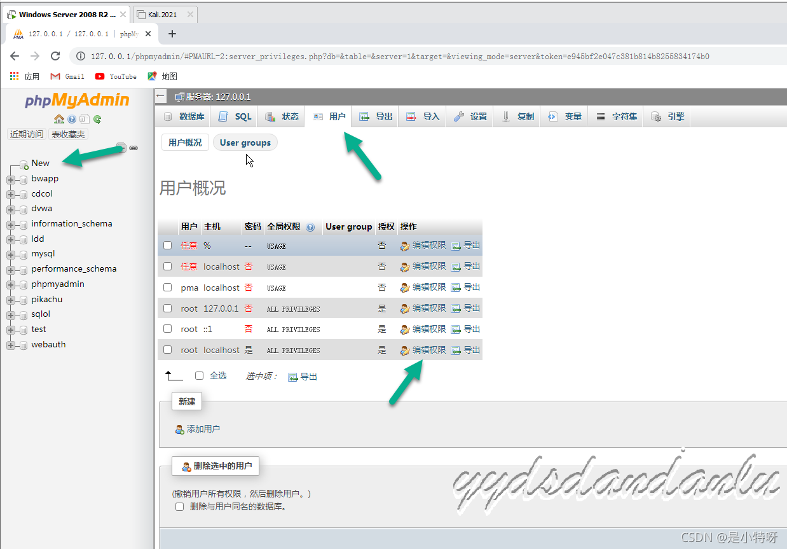The width and height of the screenshot is (787, 549).
Task: Edit privileges for root localhost
Action: pos(423,350)
